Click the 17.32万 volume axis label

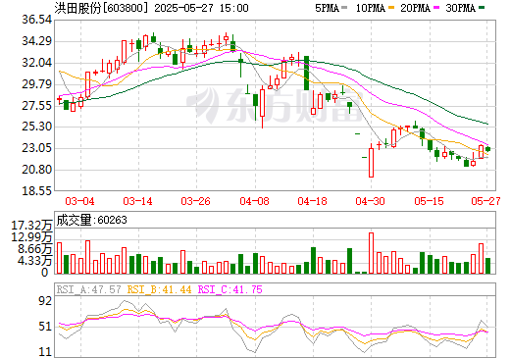31,226
